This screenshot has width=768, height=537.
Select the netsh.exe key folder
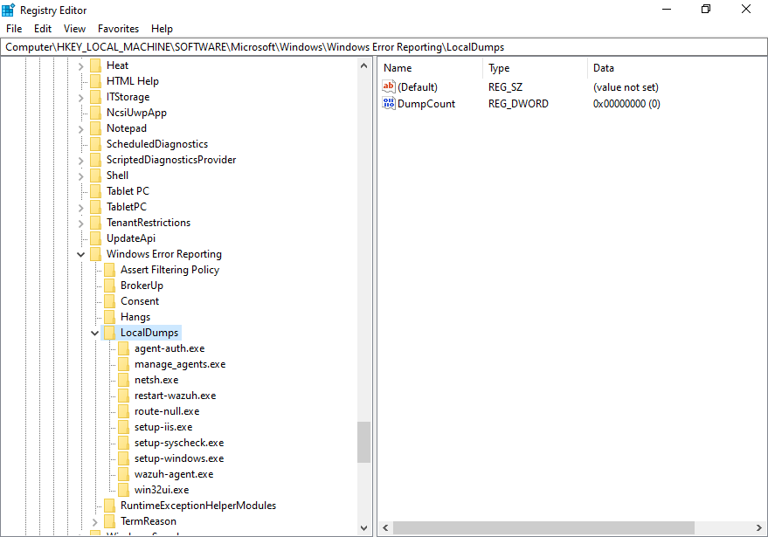pos(156,379)
